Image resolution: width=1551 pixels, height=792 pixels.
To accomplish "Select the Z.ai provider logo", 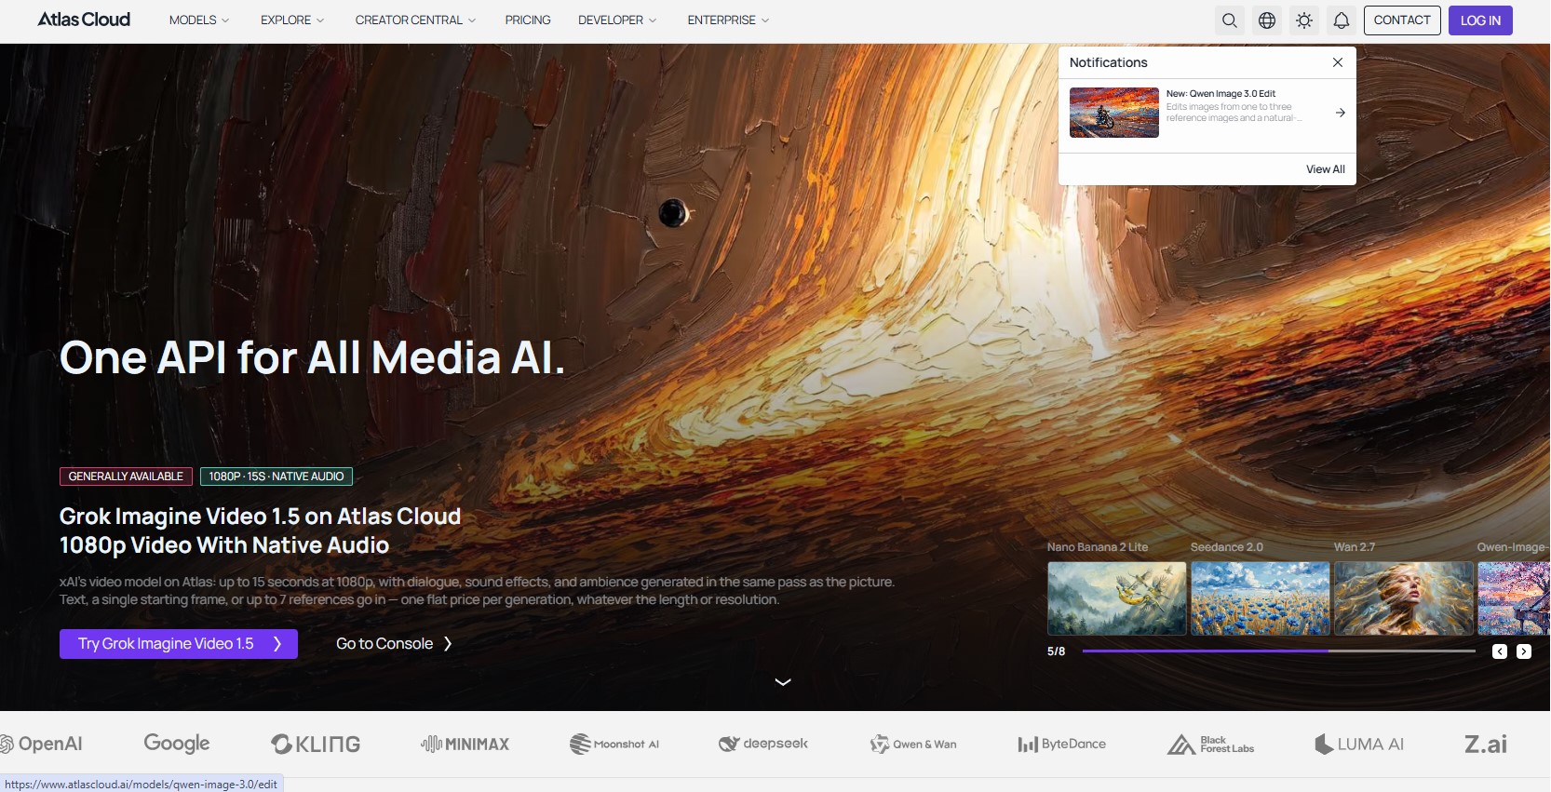I will (x=1486, y=744).
